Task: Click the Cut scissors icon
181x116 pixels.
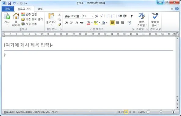Action: click(60, 15)
